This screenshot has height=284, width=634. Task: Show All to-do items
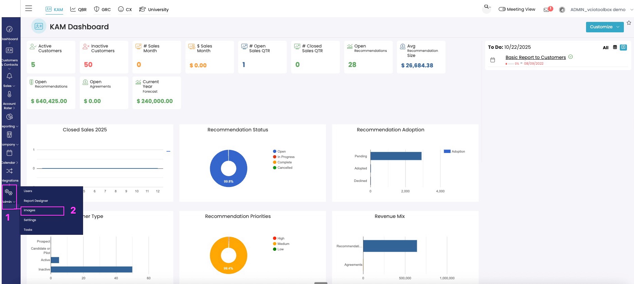(x=606, y=48)
